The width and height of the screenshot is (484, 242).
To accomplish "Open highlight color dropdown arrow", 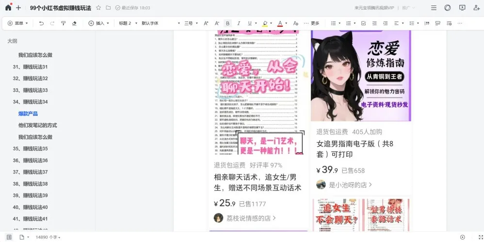I will (271, 23).
